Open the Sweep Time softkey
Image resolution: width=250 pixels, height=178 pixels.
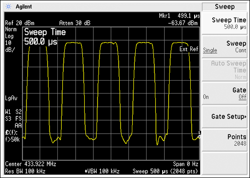point(225,23)
